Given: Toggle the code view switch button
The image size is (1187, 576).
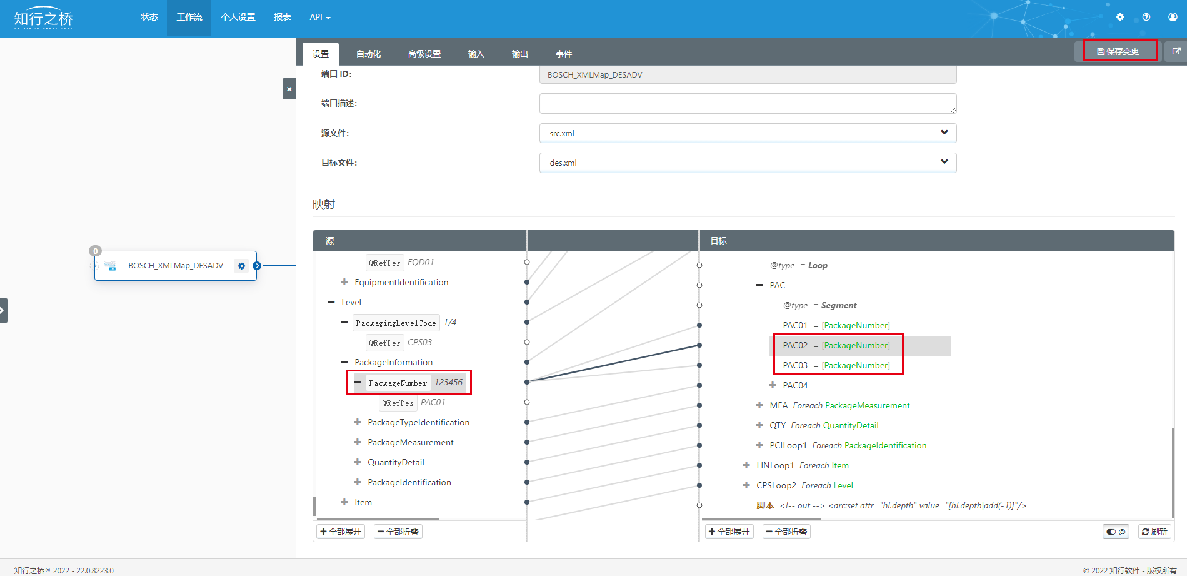Looking at the screenshot, I should 1116,532.
